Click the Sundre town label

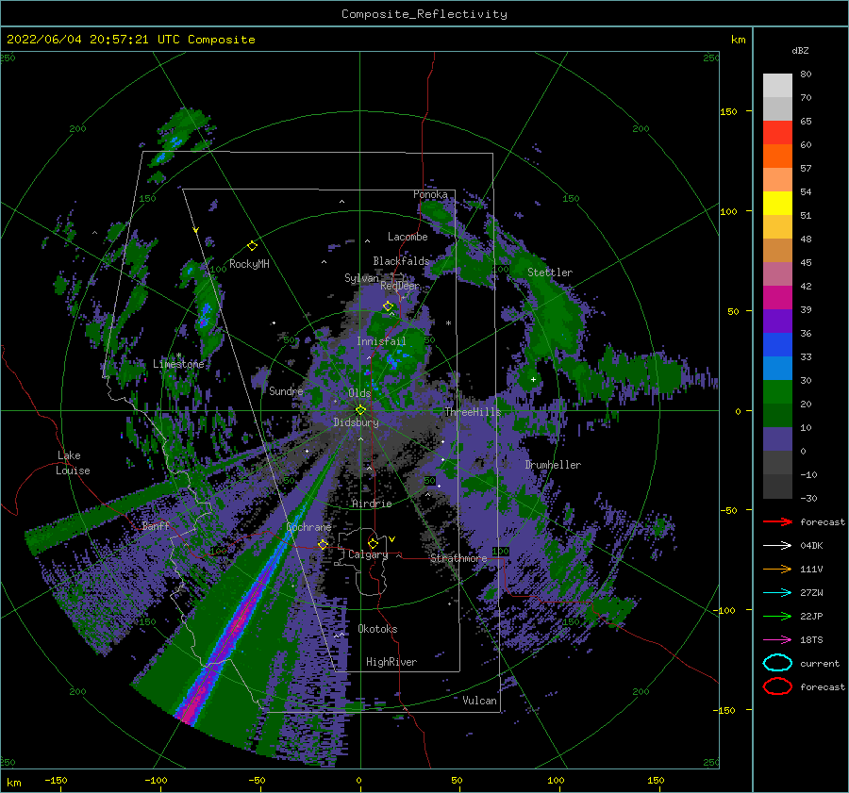click(286, 390)
